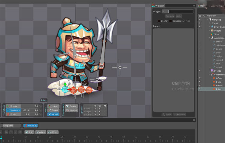The image size is (225, 143).
Task: Switch axes to Parent
Action: coord(53,110)
